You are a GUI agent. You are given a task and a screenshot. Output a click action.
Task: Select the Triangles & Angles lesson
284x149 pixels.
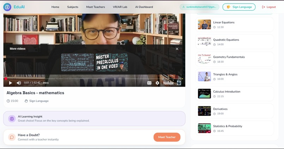235,76
